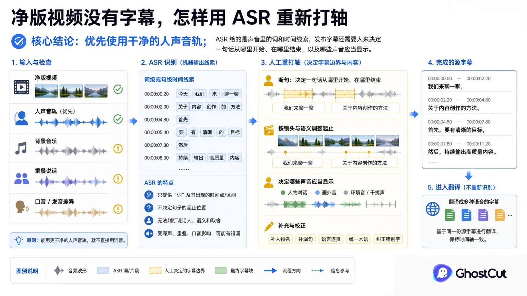Click the dashed yellow 人工决定的字幕边界 swatch
Image resolution: width=527 pixels, height=296 pixels.
(155, 271)
